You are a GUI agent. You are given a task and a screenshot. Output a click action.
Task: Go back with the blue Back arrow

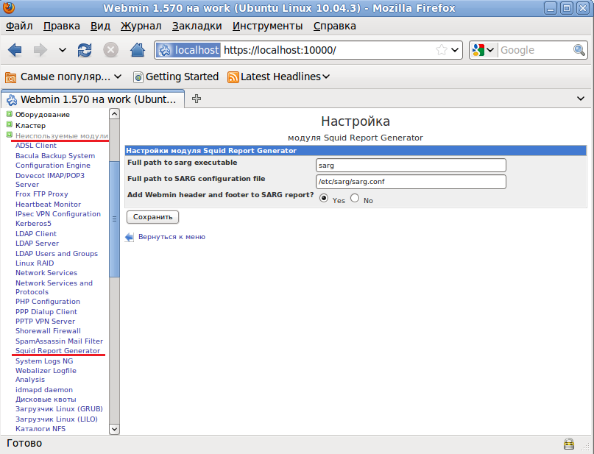tap(15, 50)
